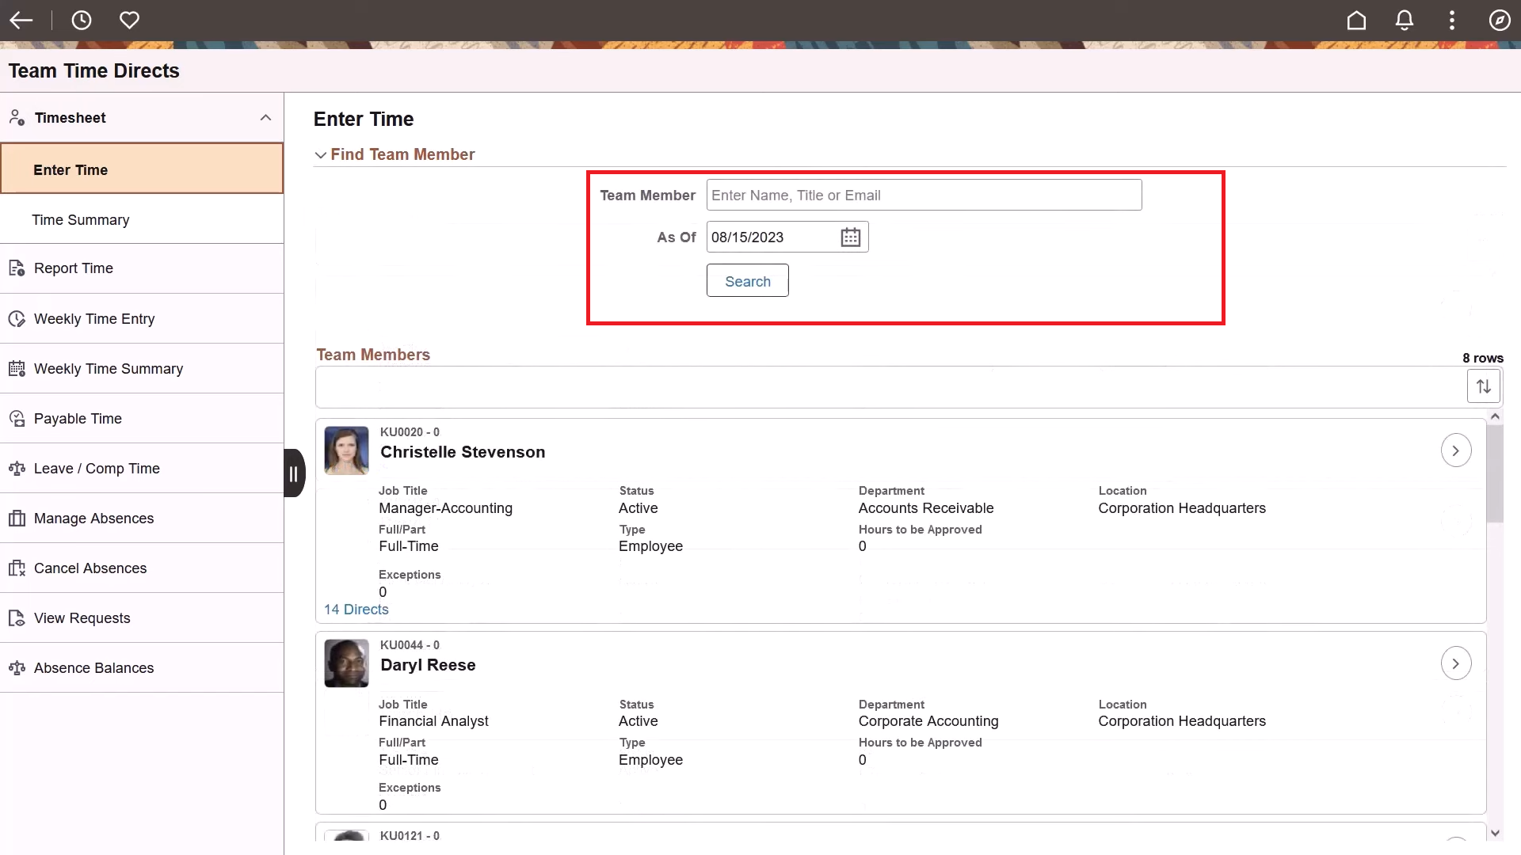Go to the Home icon in top bar
The height and width of the screenshot is (855, 1521).
[x=1356, y=21]
